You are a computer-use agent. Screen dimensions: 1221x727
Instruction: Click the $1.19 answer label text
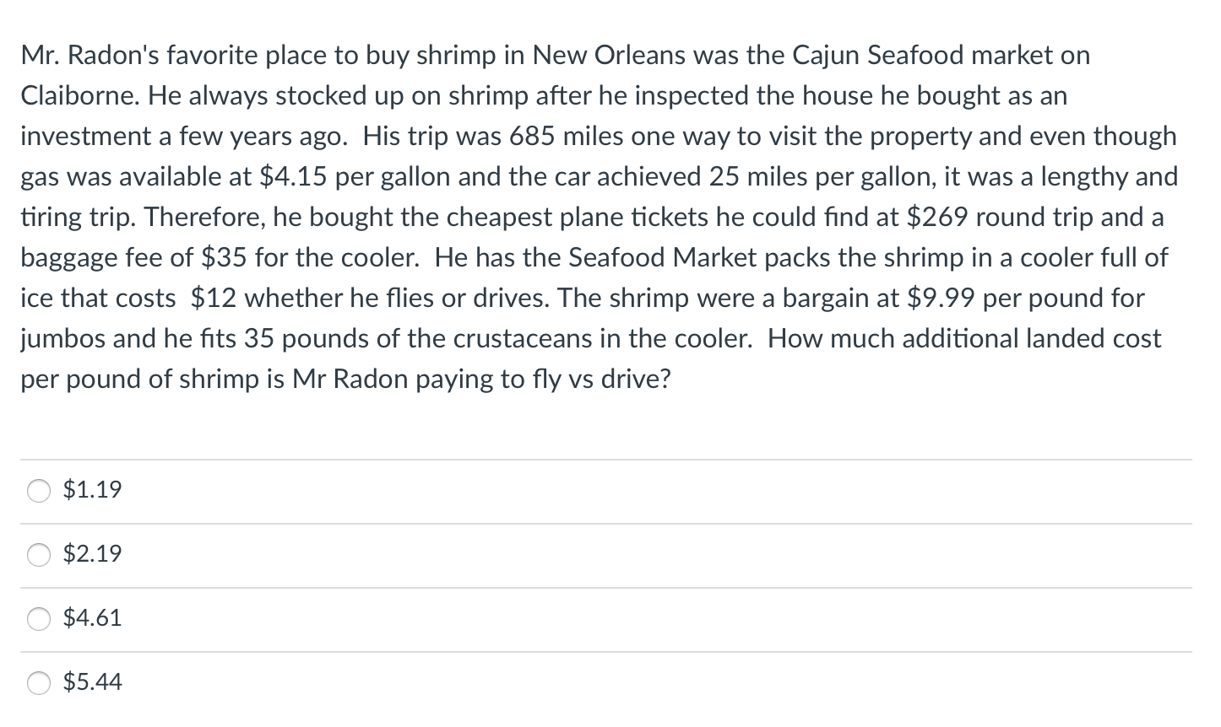pos(91,489)
